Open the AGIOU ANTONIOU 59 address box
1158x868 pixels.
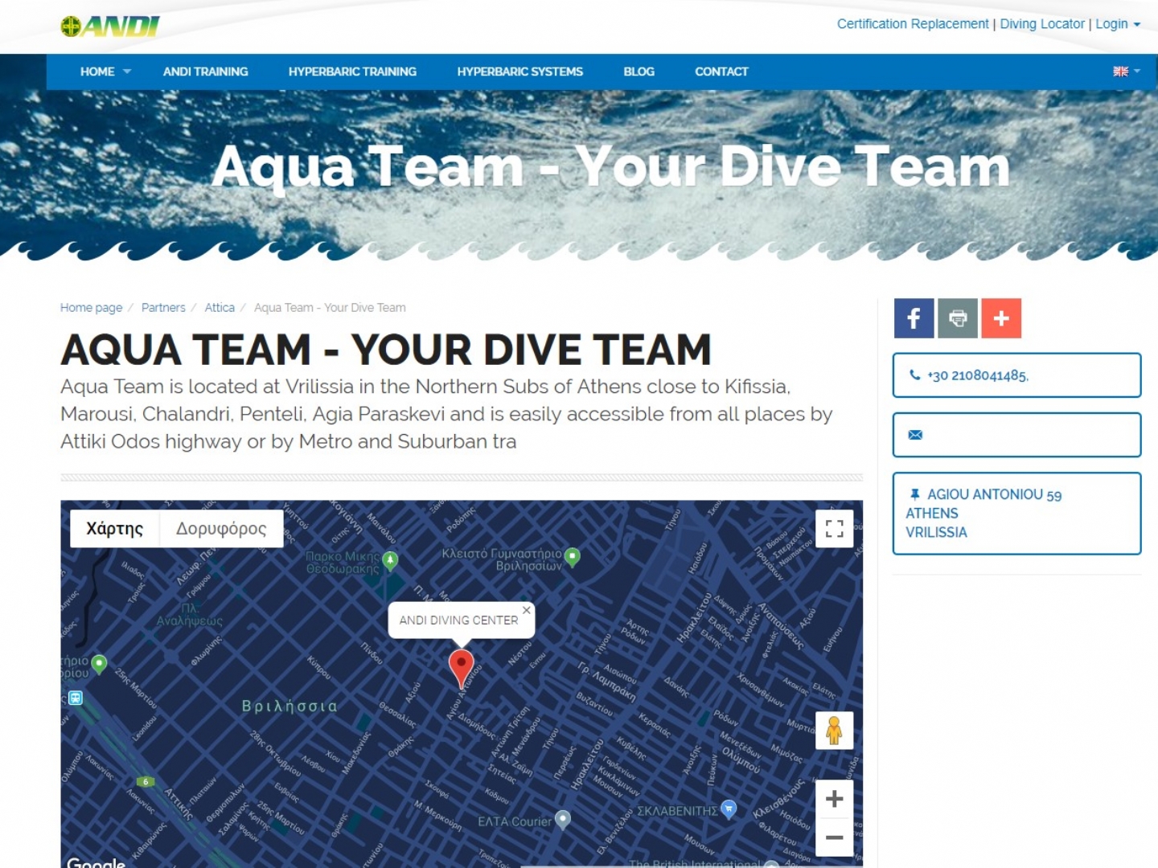pyautogui.click(x=1016, y=514)
